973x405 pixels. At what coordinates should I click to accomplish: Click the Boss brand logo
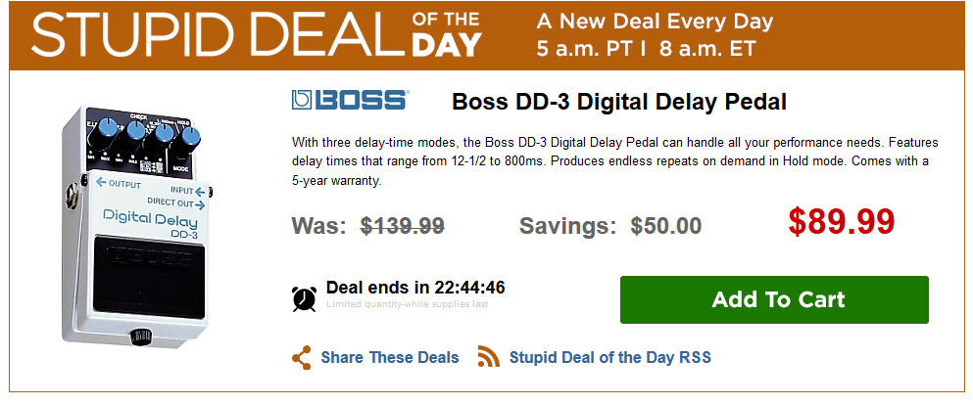click(349, 101)
